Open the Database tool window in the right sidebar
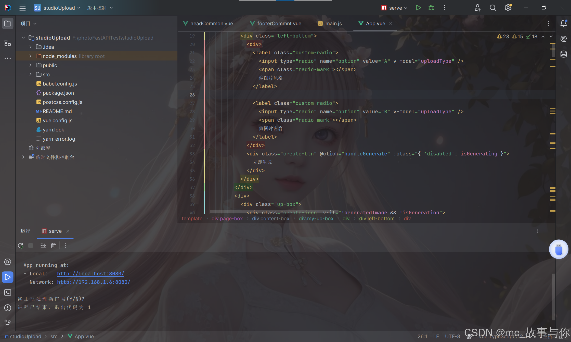The image size is (571, 342). [x=563, y=54]
